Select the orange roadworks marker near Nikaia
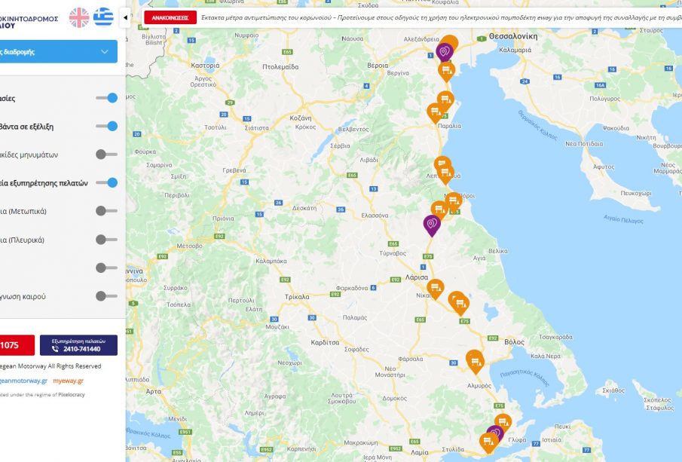Image resolution: width=682 pixels, height=462 pixels. click(436, 289)
